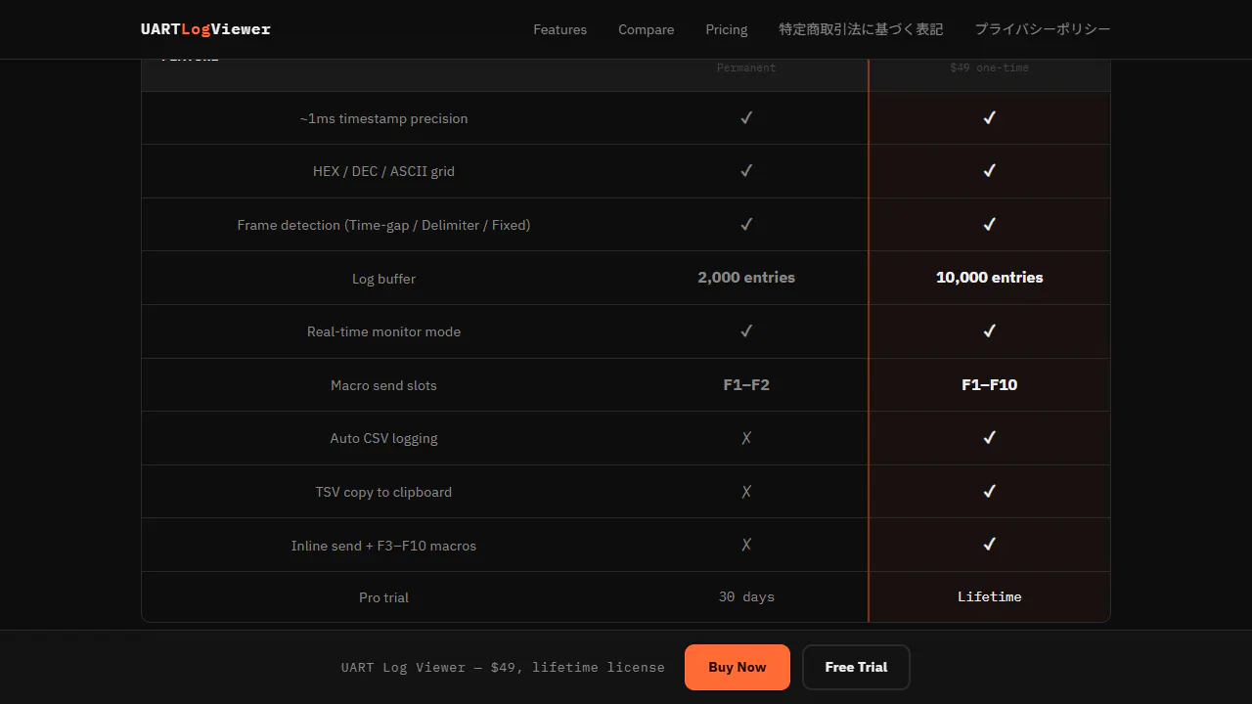Screen dimensions: 1252x704
Task: Click Pro column checkmark for Inline send
Action: 989,544
